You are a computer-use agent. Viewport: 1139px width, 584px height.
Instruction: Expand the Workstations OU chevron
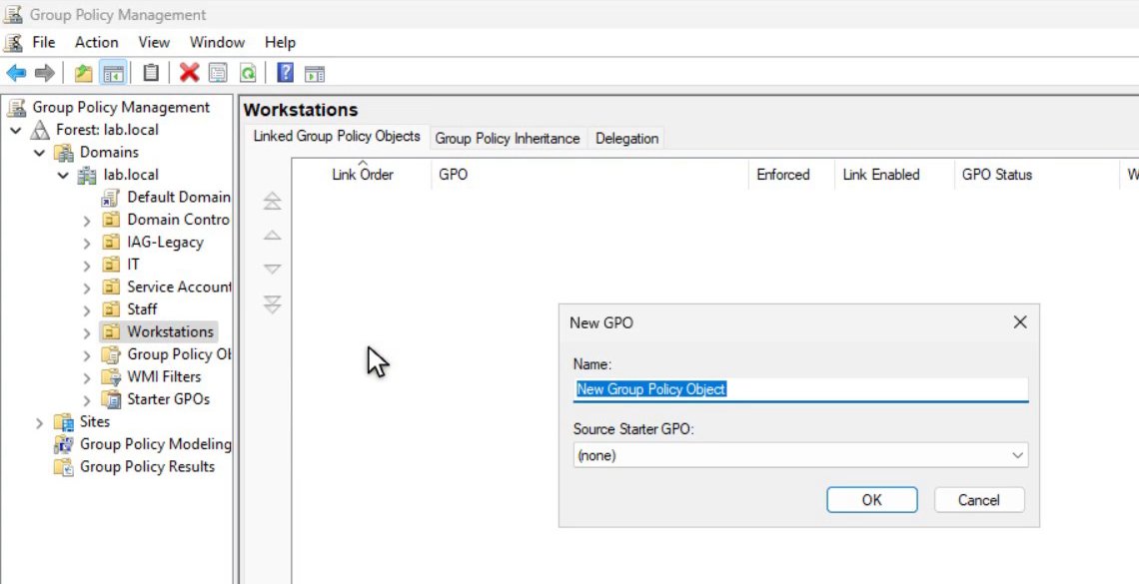pyautogui.click(x=87, y=332)
